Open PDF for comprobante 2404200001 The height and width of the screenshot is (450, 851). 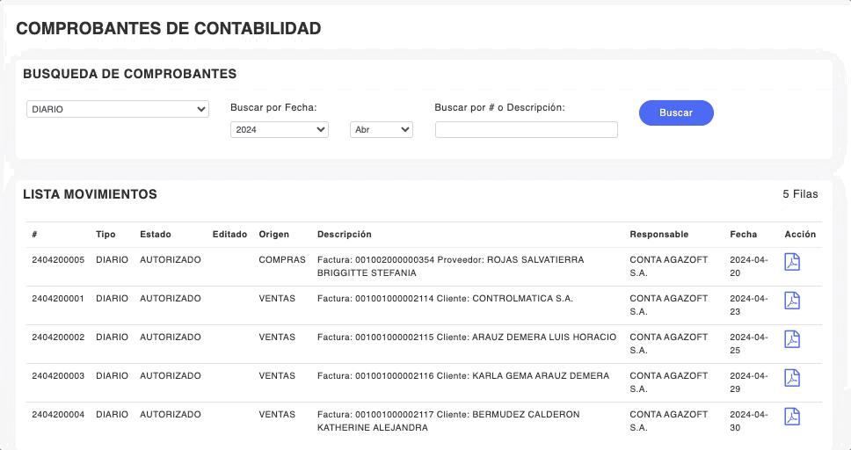[x=792, y=301]
